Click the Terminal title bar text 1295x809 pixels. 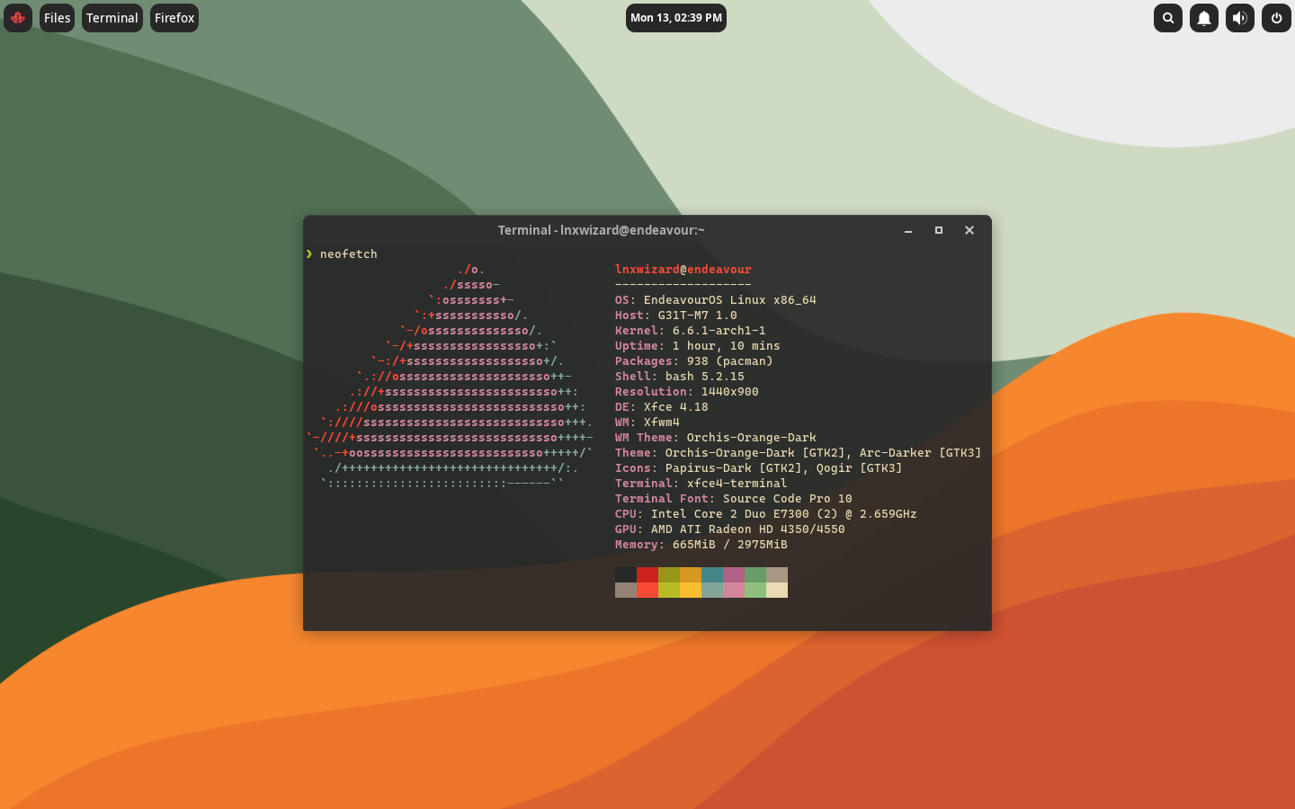(x=602, y=230)
